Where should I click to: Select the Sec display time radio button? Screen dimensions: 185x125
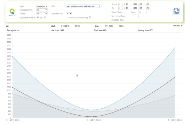click(45, 17)
